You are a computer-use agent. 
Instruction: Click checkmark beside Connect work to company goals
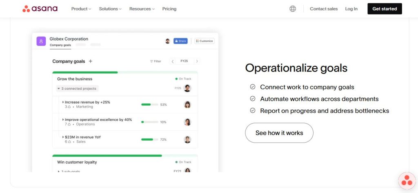coord(252,87)
